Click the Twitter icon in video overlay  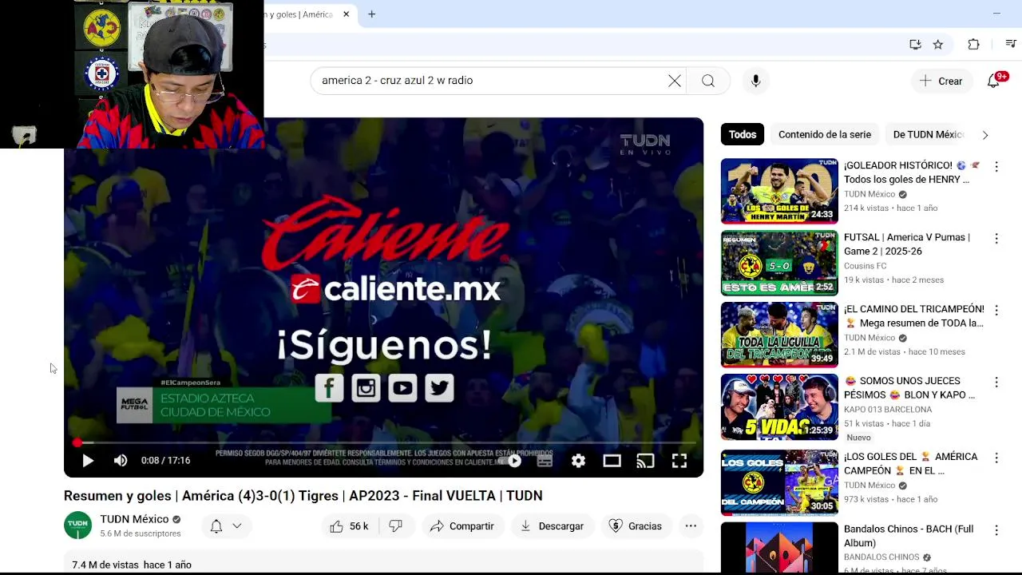point(439,388)
